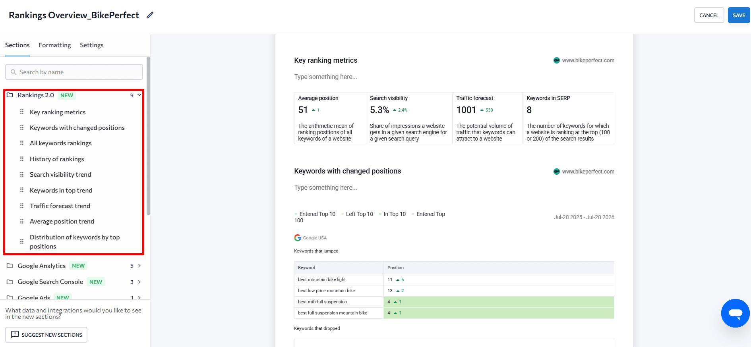Expand the Google Analytics section group

click(x=139, y=266)
